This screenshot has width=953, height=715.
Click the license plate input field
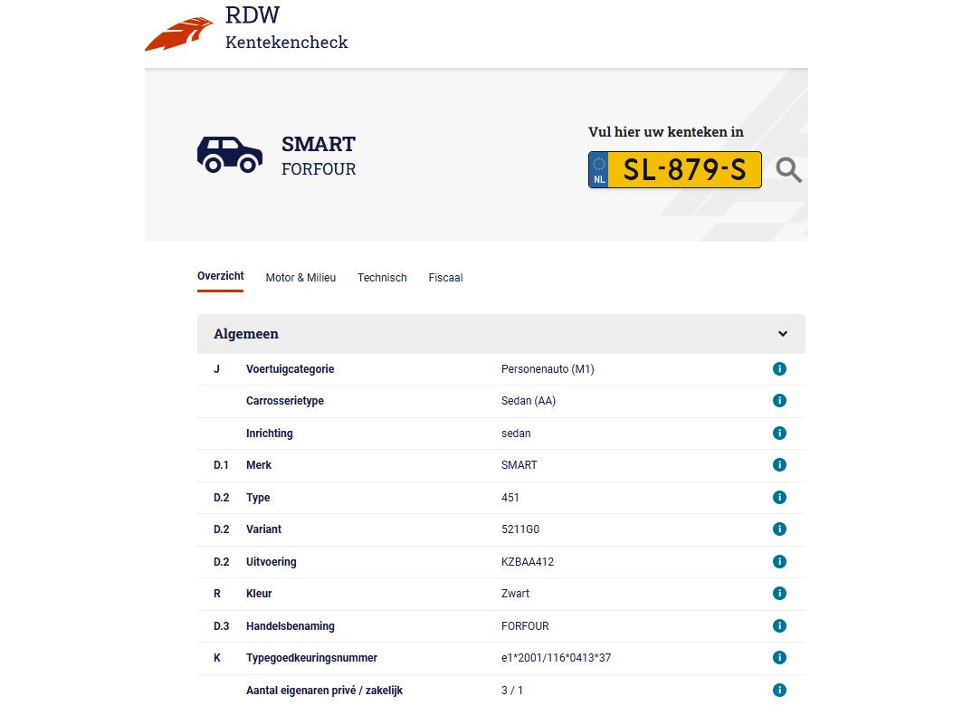683,170
